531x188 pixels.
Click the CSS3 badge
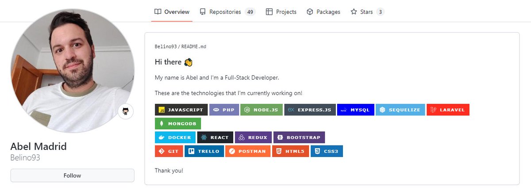pos(327,151)
